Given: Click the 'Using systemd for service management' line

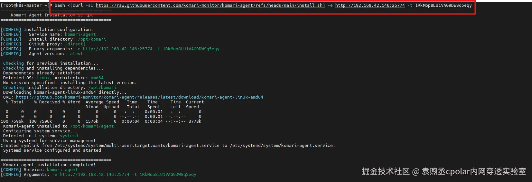Looking at the screenshot, I should coord(49,141).
